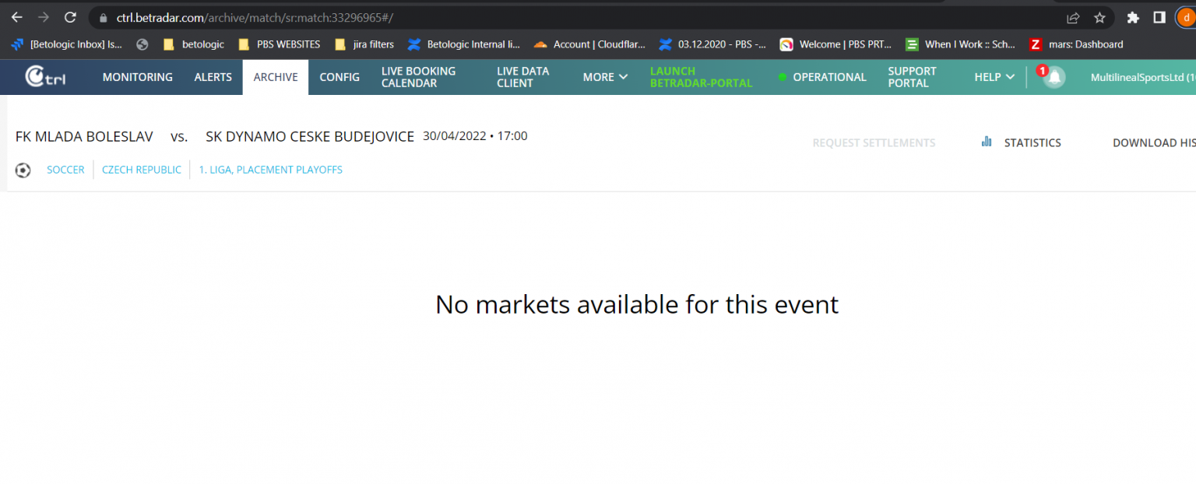Reload the page with browser refresh icon

click(x=70, y=17)
